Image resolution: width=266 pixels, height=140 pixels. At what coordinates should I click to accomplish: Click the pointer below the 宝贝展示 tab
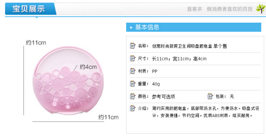(37, 17)
